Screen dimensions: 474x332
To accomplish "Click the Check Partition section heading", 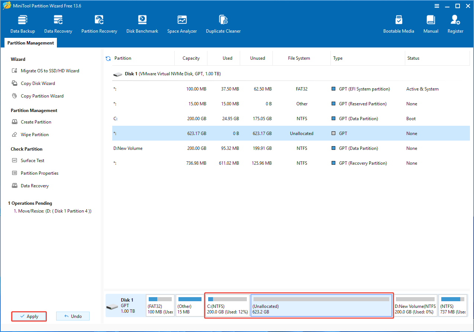I will (x=26, y=149).
